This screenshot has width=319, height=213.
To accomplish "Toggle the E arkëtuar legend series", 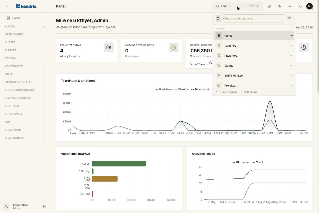I will [164, 89].
